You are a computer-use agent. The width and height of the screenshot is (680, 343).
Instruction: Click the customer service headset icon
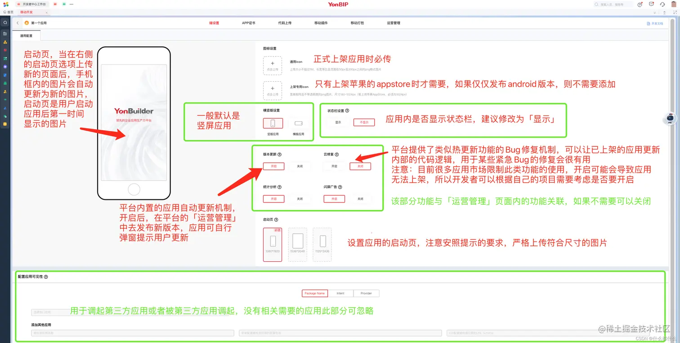(662, 4)
